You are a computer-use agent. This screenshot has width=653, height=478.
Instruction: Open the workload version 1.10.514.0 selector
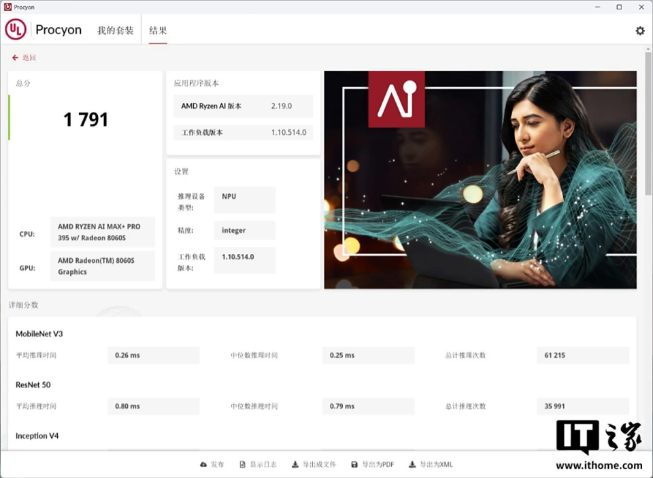pyautogui.click(x=244, y=260)
